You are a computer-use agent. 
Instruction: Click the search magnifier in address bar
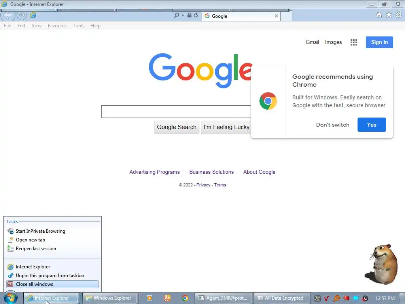click(x=176, y=15)
